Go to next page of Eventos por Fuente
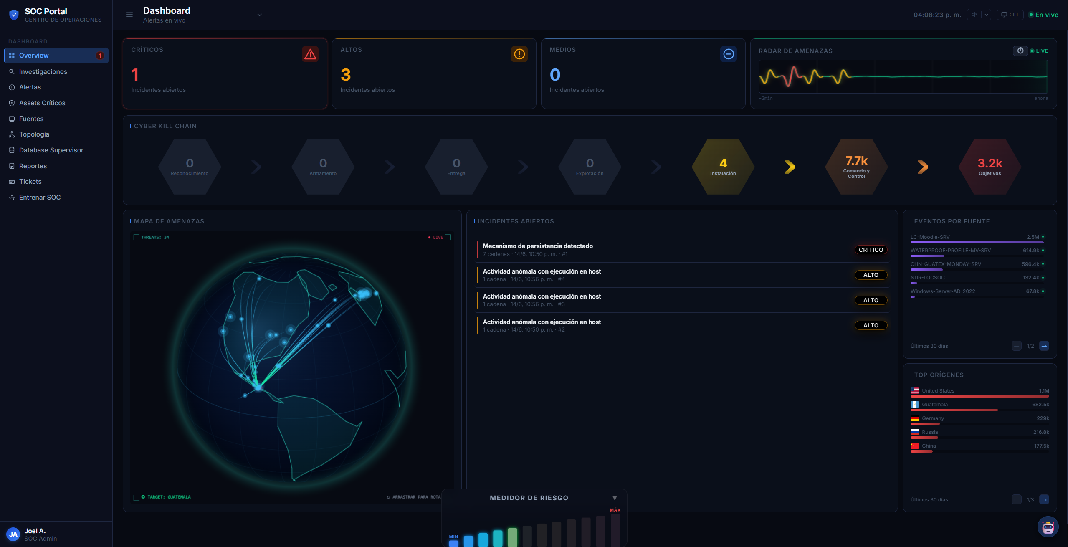Viewport: 1068px width, 547px height. tap(1044, 346)
